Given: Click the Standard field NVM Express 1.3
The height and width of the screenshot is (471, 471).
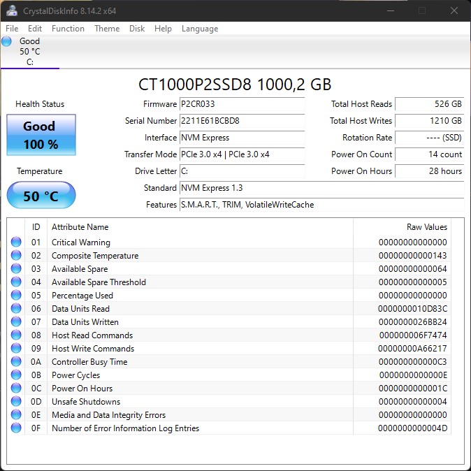Looking at the screenshot, I should click(x=321, y=188).
